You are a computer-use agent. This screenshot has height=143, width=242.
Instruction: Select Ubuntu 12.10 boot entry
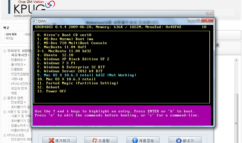click(55, 55)
